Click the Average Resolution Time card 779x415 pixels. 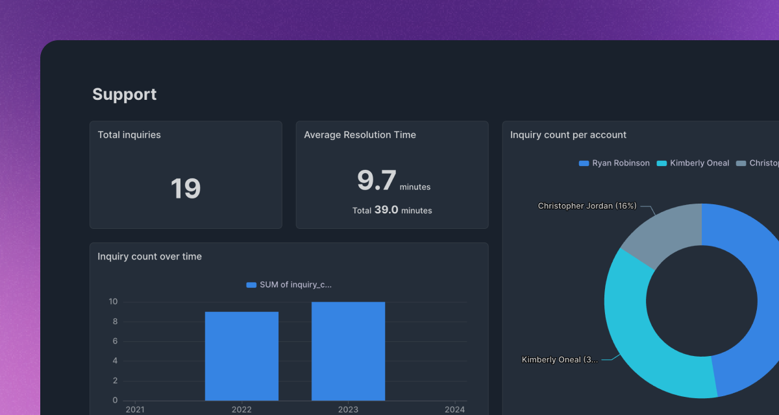pyautogui.click(x=392, y=174)
